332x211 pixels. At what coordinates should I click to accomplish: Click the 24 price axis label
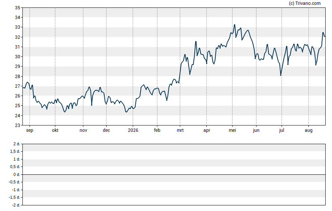(17, 115)
